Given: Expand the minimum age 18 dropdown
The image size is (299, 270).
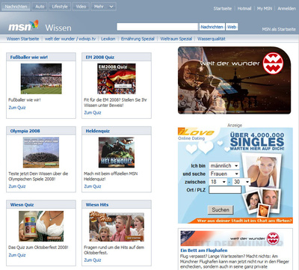Looking at the screenshot, I should (218, 182).
